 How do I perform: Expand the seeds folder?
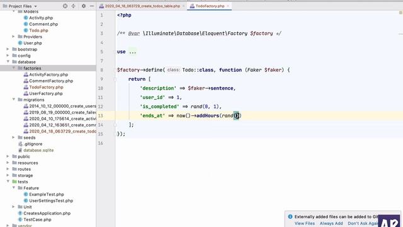pos(13,137)
